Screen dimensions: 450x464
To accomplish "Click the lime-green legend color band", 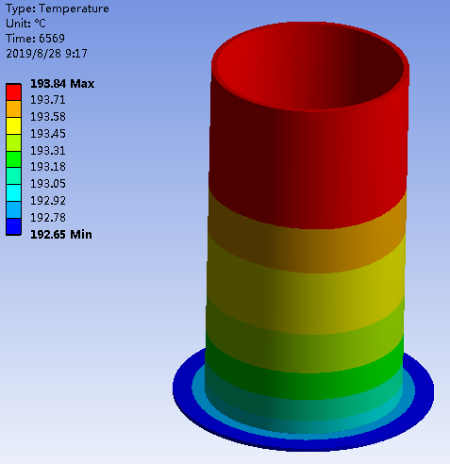I will pos(13,143).
